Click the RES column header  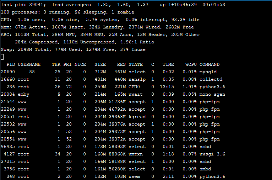tap(121, 64)
